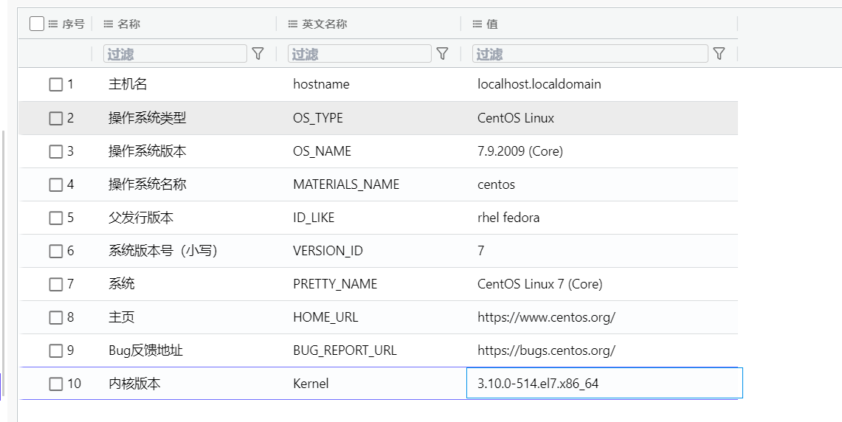The image size is (842, 422).
Task: Sort by the 序号 column header
Action: [74, 24]
